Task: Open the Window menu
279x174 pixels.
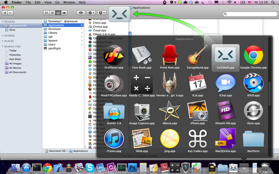Action: [x=69, y=2]
